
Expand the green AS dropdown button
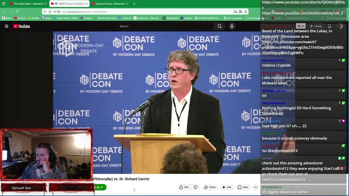100,187
